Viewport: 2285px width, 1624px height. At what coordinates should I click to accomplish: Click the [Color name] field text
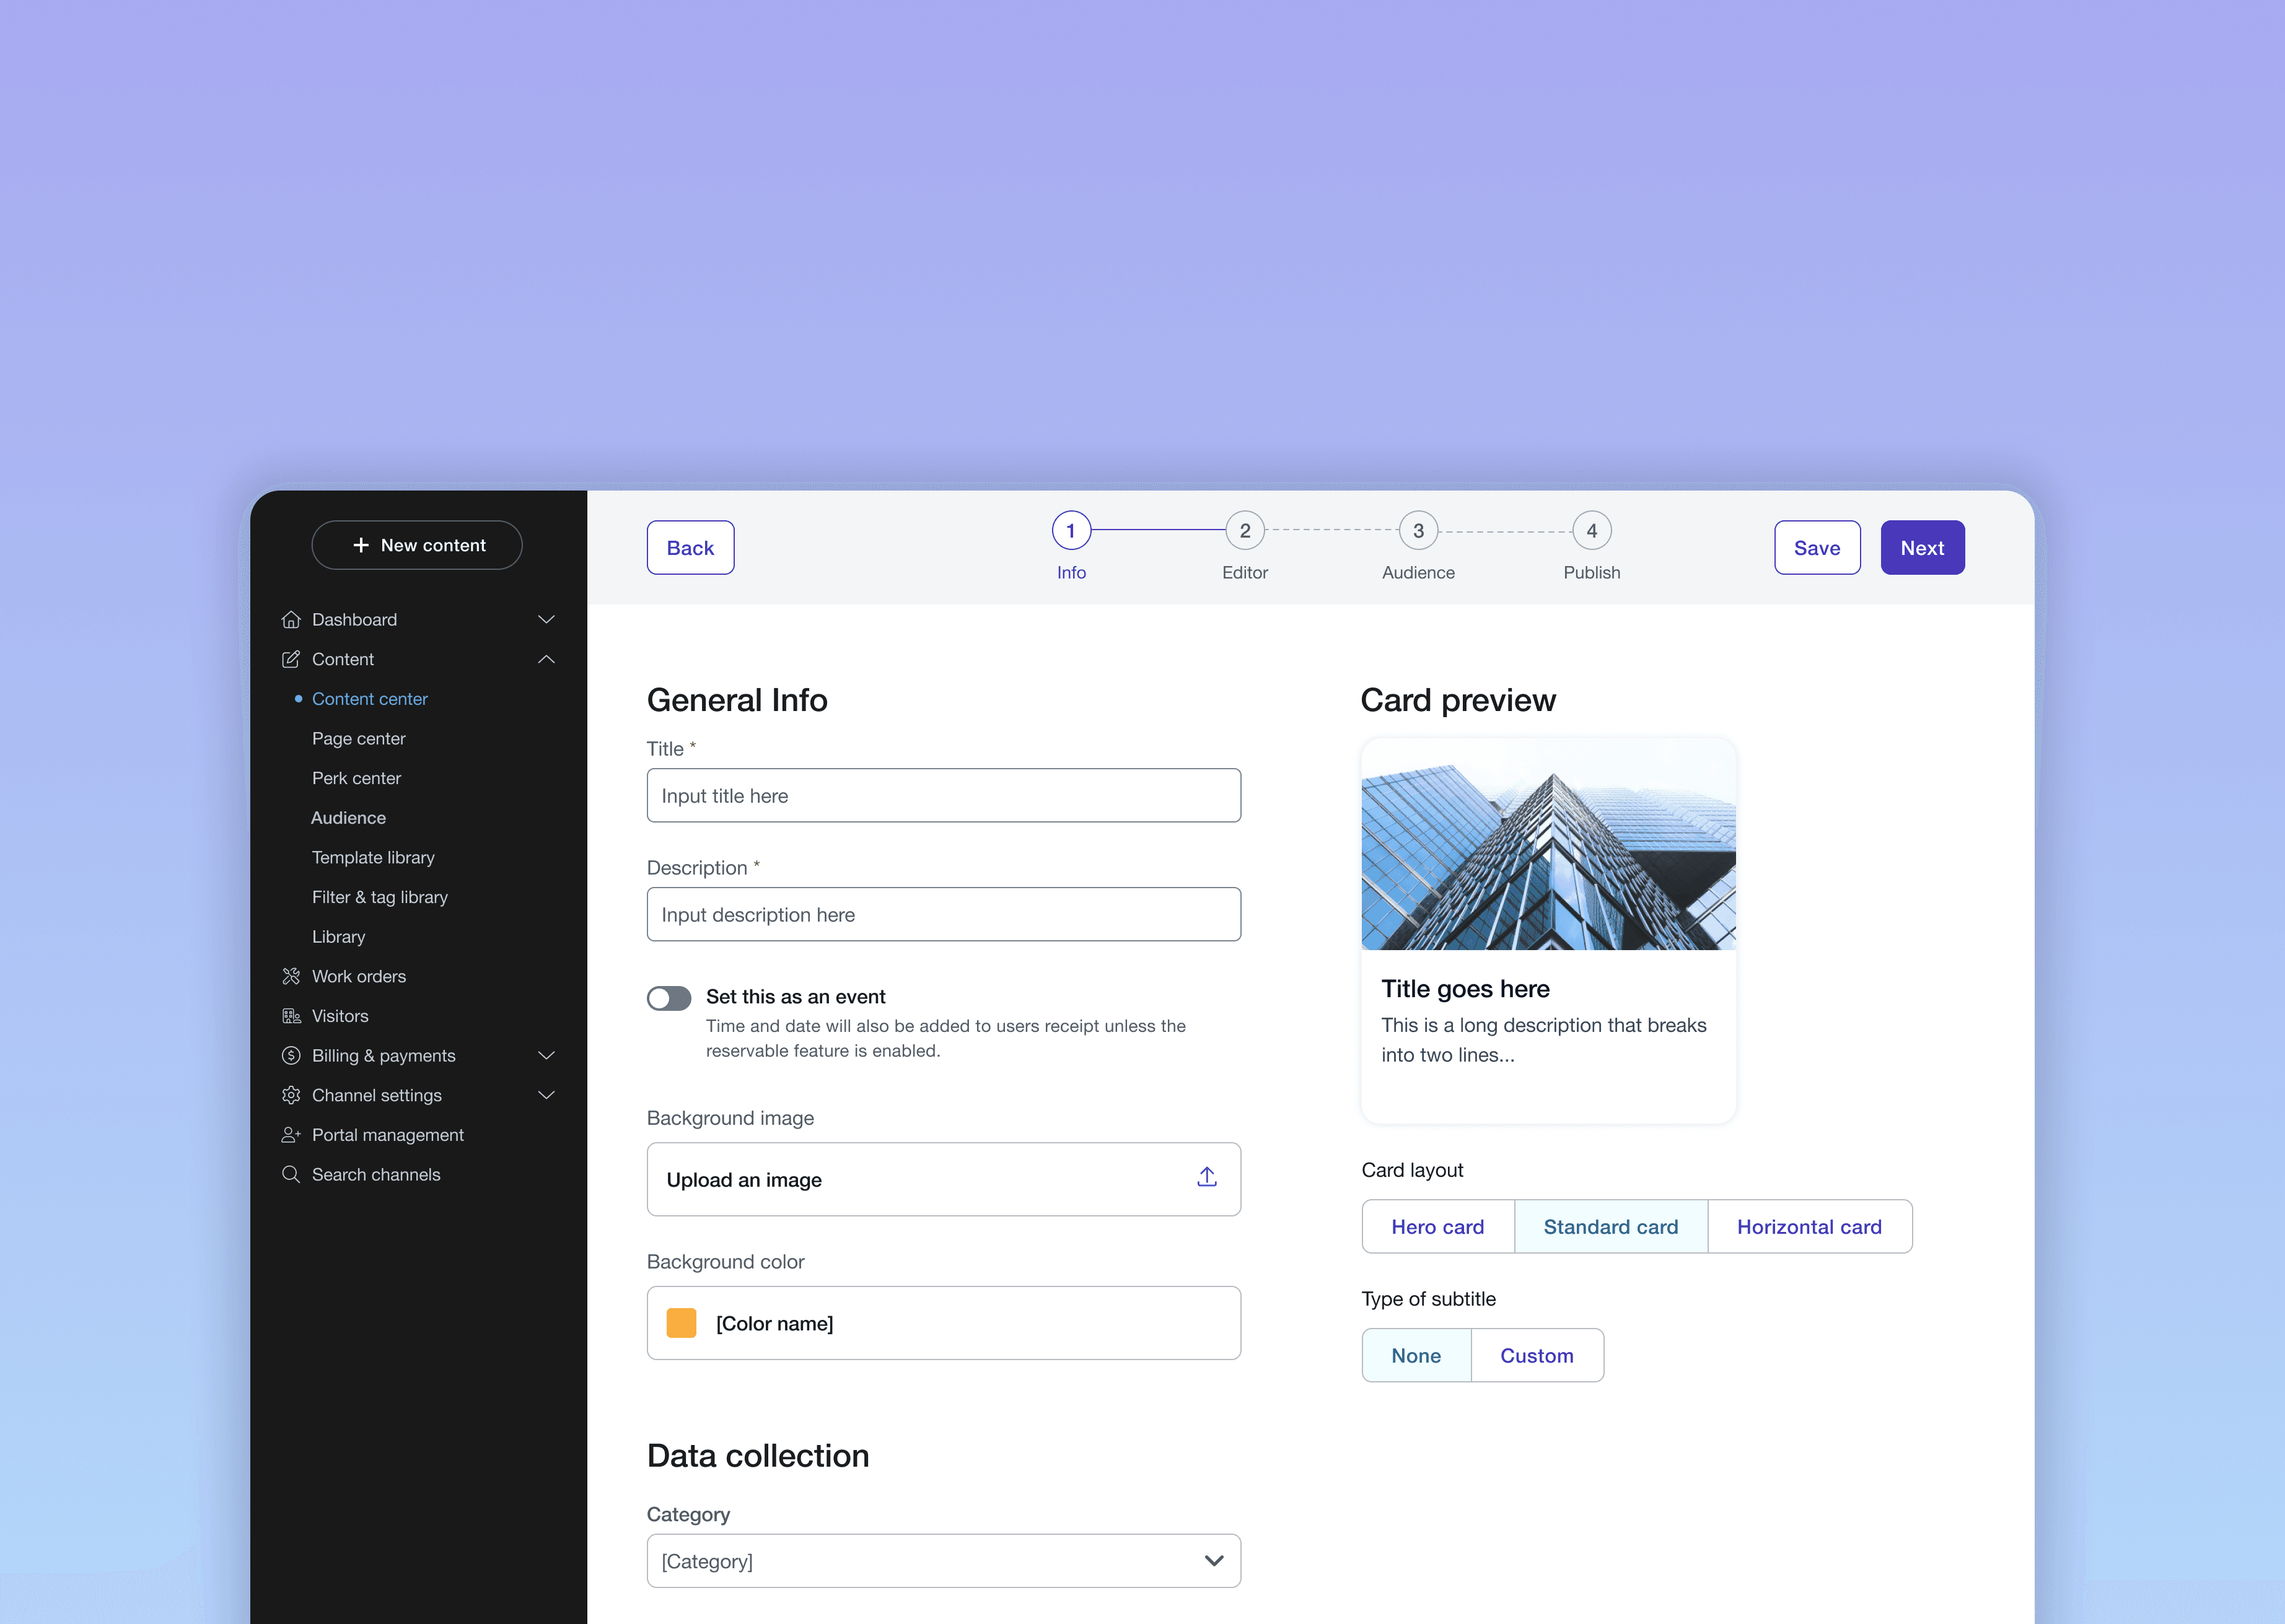pos(774,1324)
